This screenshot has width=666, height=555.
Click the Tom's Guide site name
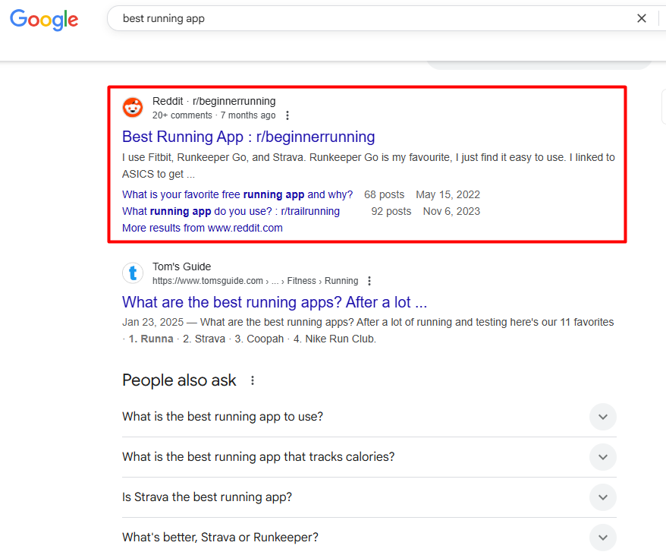(182, 266)
